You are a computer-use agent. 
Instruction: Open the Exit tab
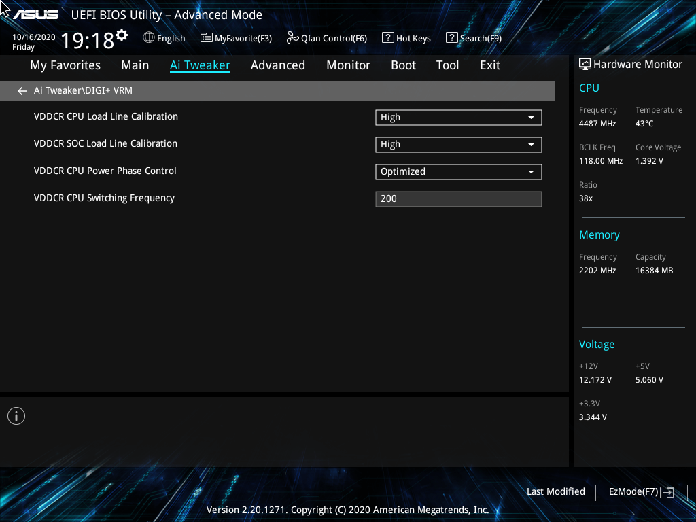[490, 65]
